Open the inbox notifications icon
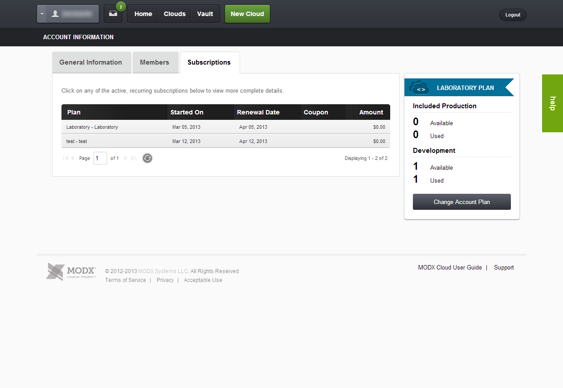The width and height of the screenshot is (563, 388). pos(113,14)
